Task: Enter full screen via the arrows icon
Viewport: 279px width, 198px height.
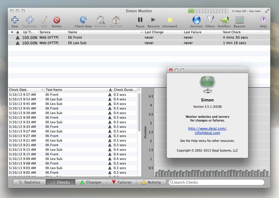Action: (267, 11)
